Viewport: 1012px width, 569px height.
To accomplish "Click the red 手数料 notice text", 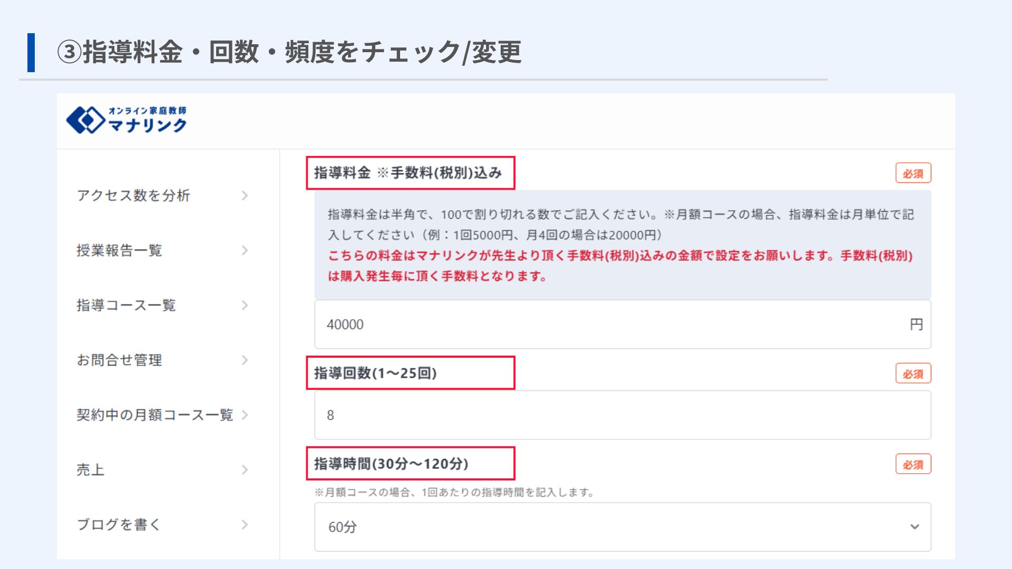I will [620, 266].
